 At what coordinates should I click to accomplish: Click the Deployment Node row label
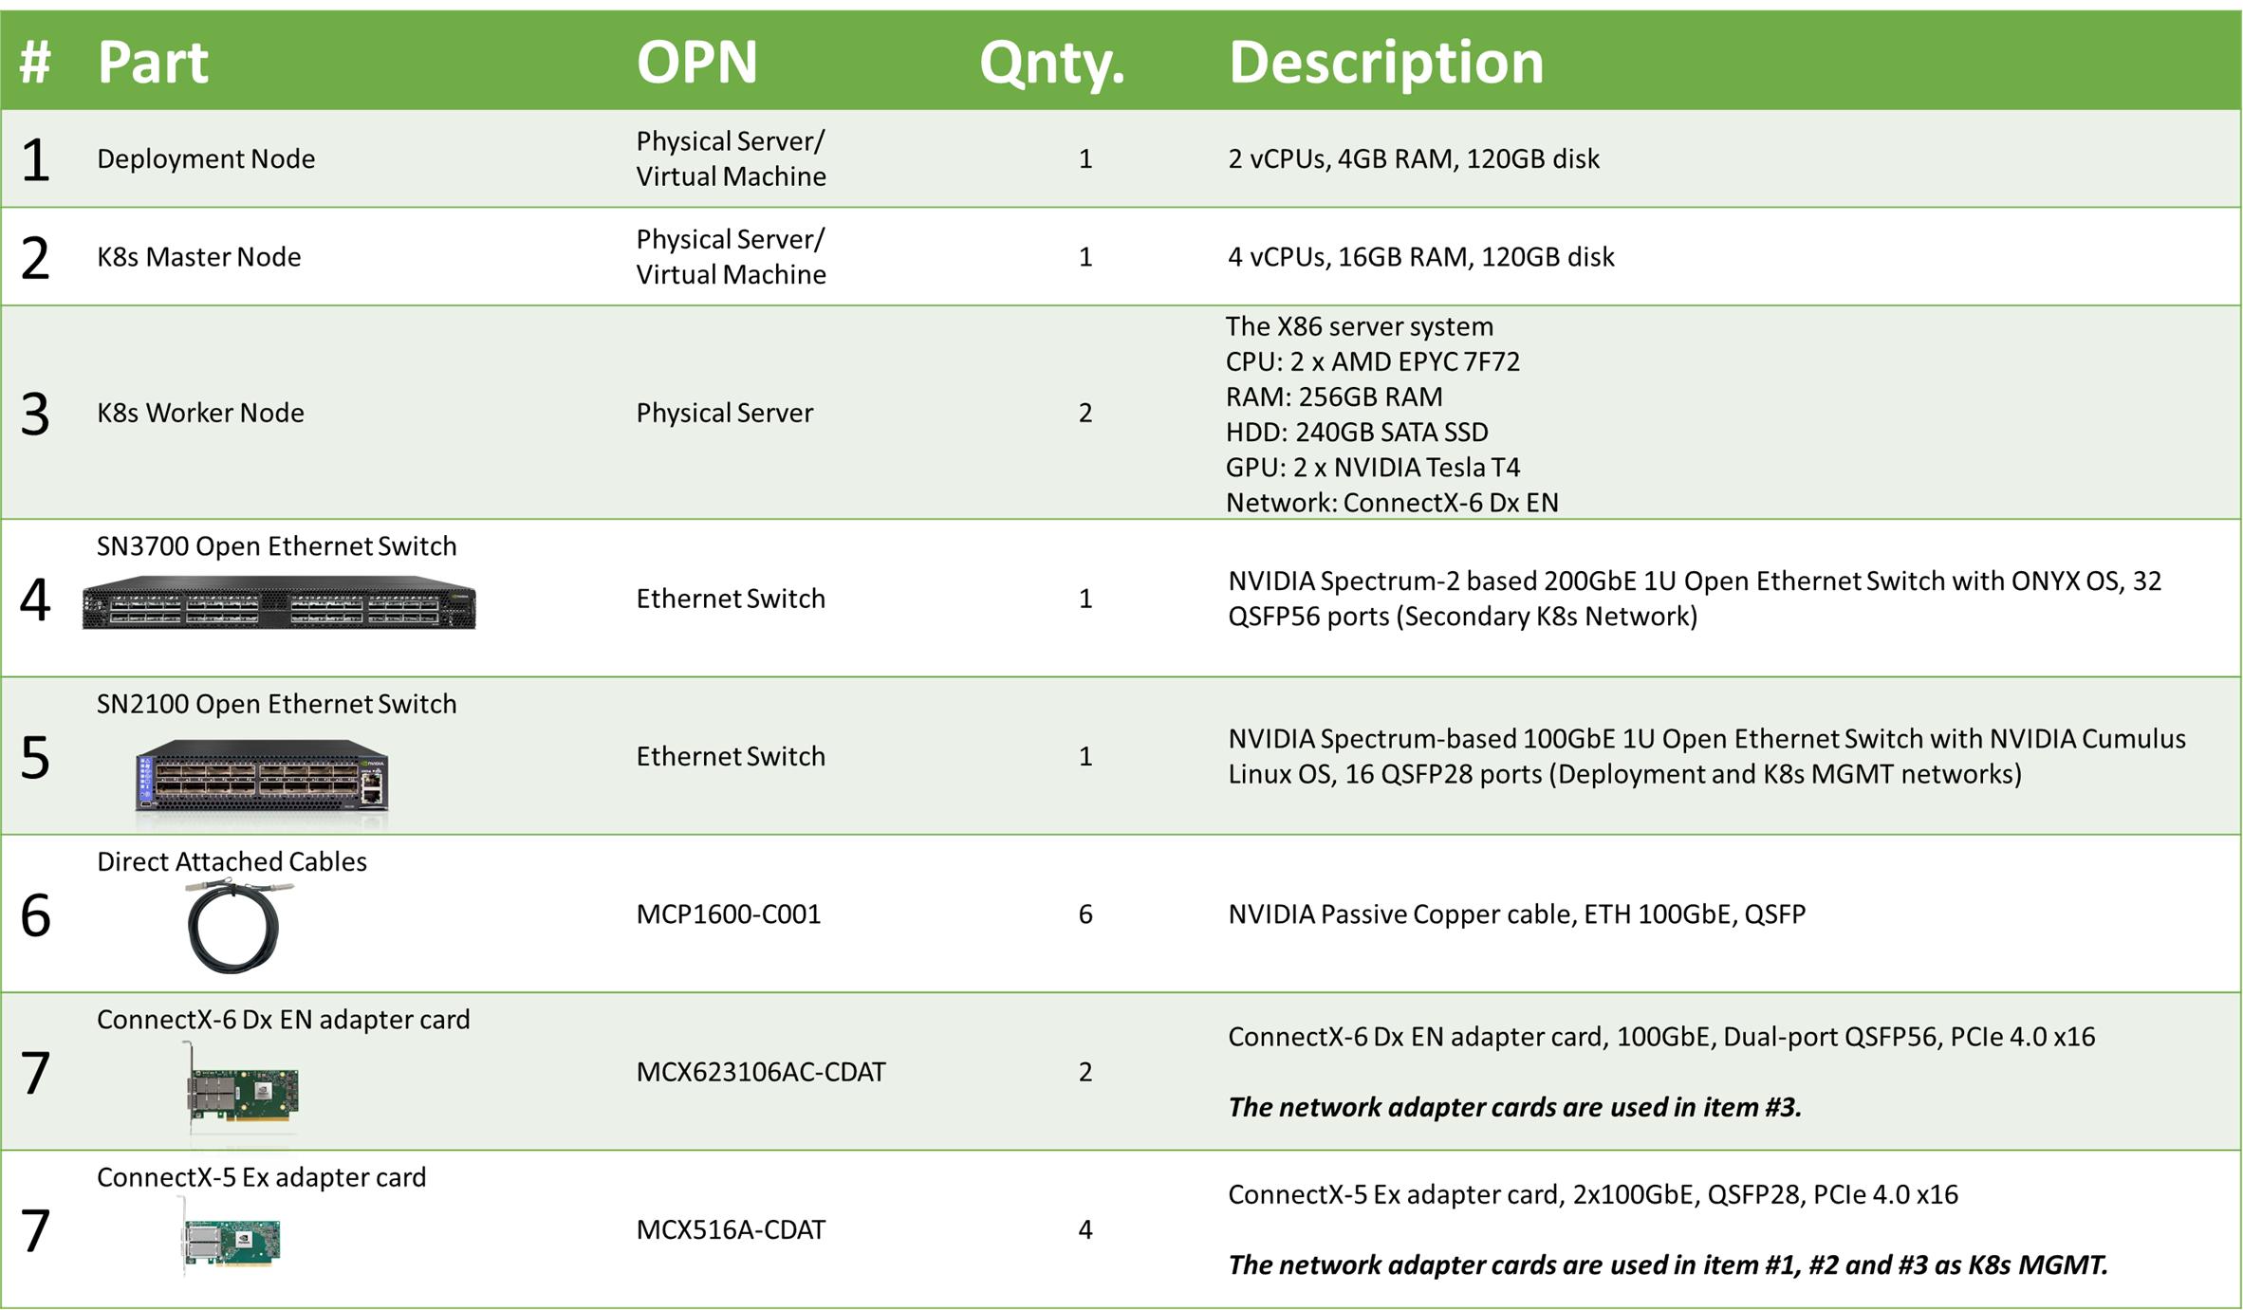coord(206,158)
